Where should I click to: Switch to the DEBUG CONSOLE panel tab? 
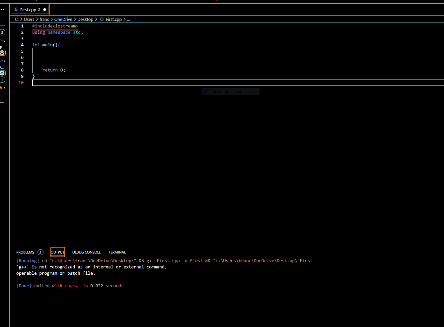tap(86, 252)
